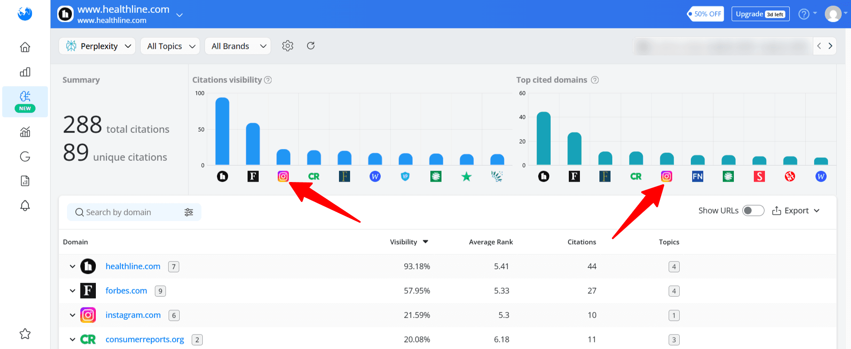This screenshot has height=349, width=851.
Task: Click the filter sliders icon in search box
Action: [189, 212]
